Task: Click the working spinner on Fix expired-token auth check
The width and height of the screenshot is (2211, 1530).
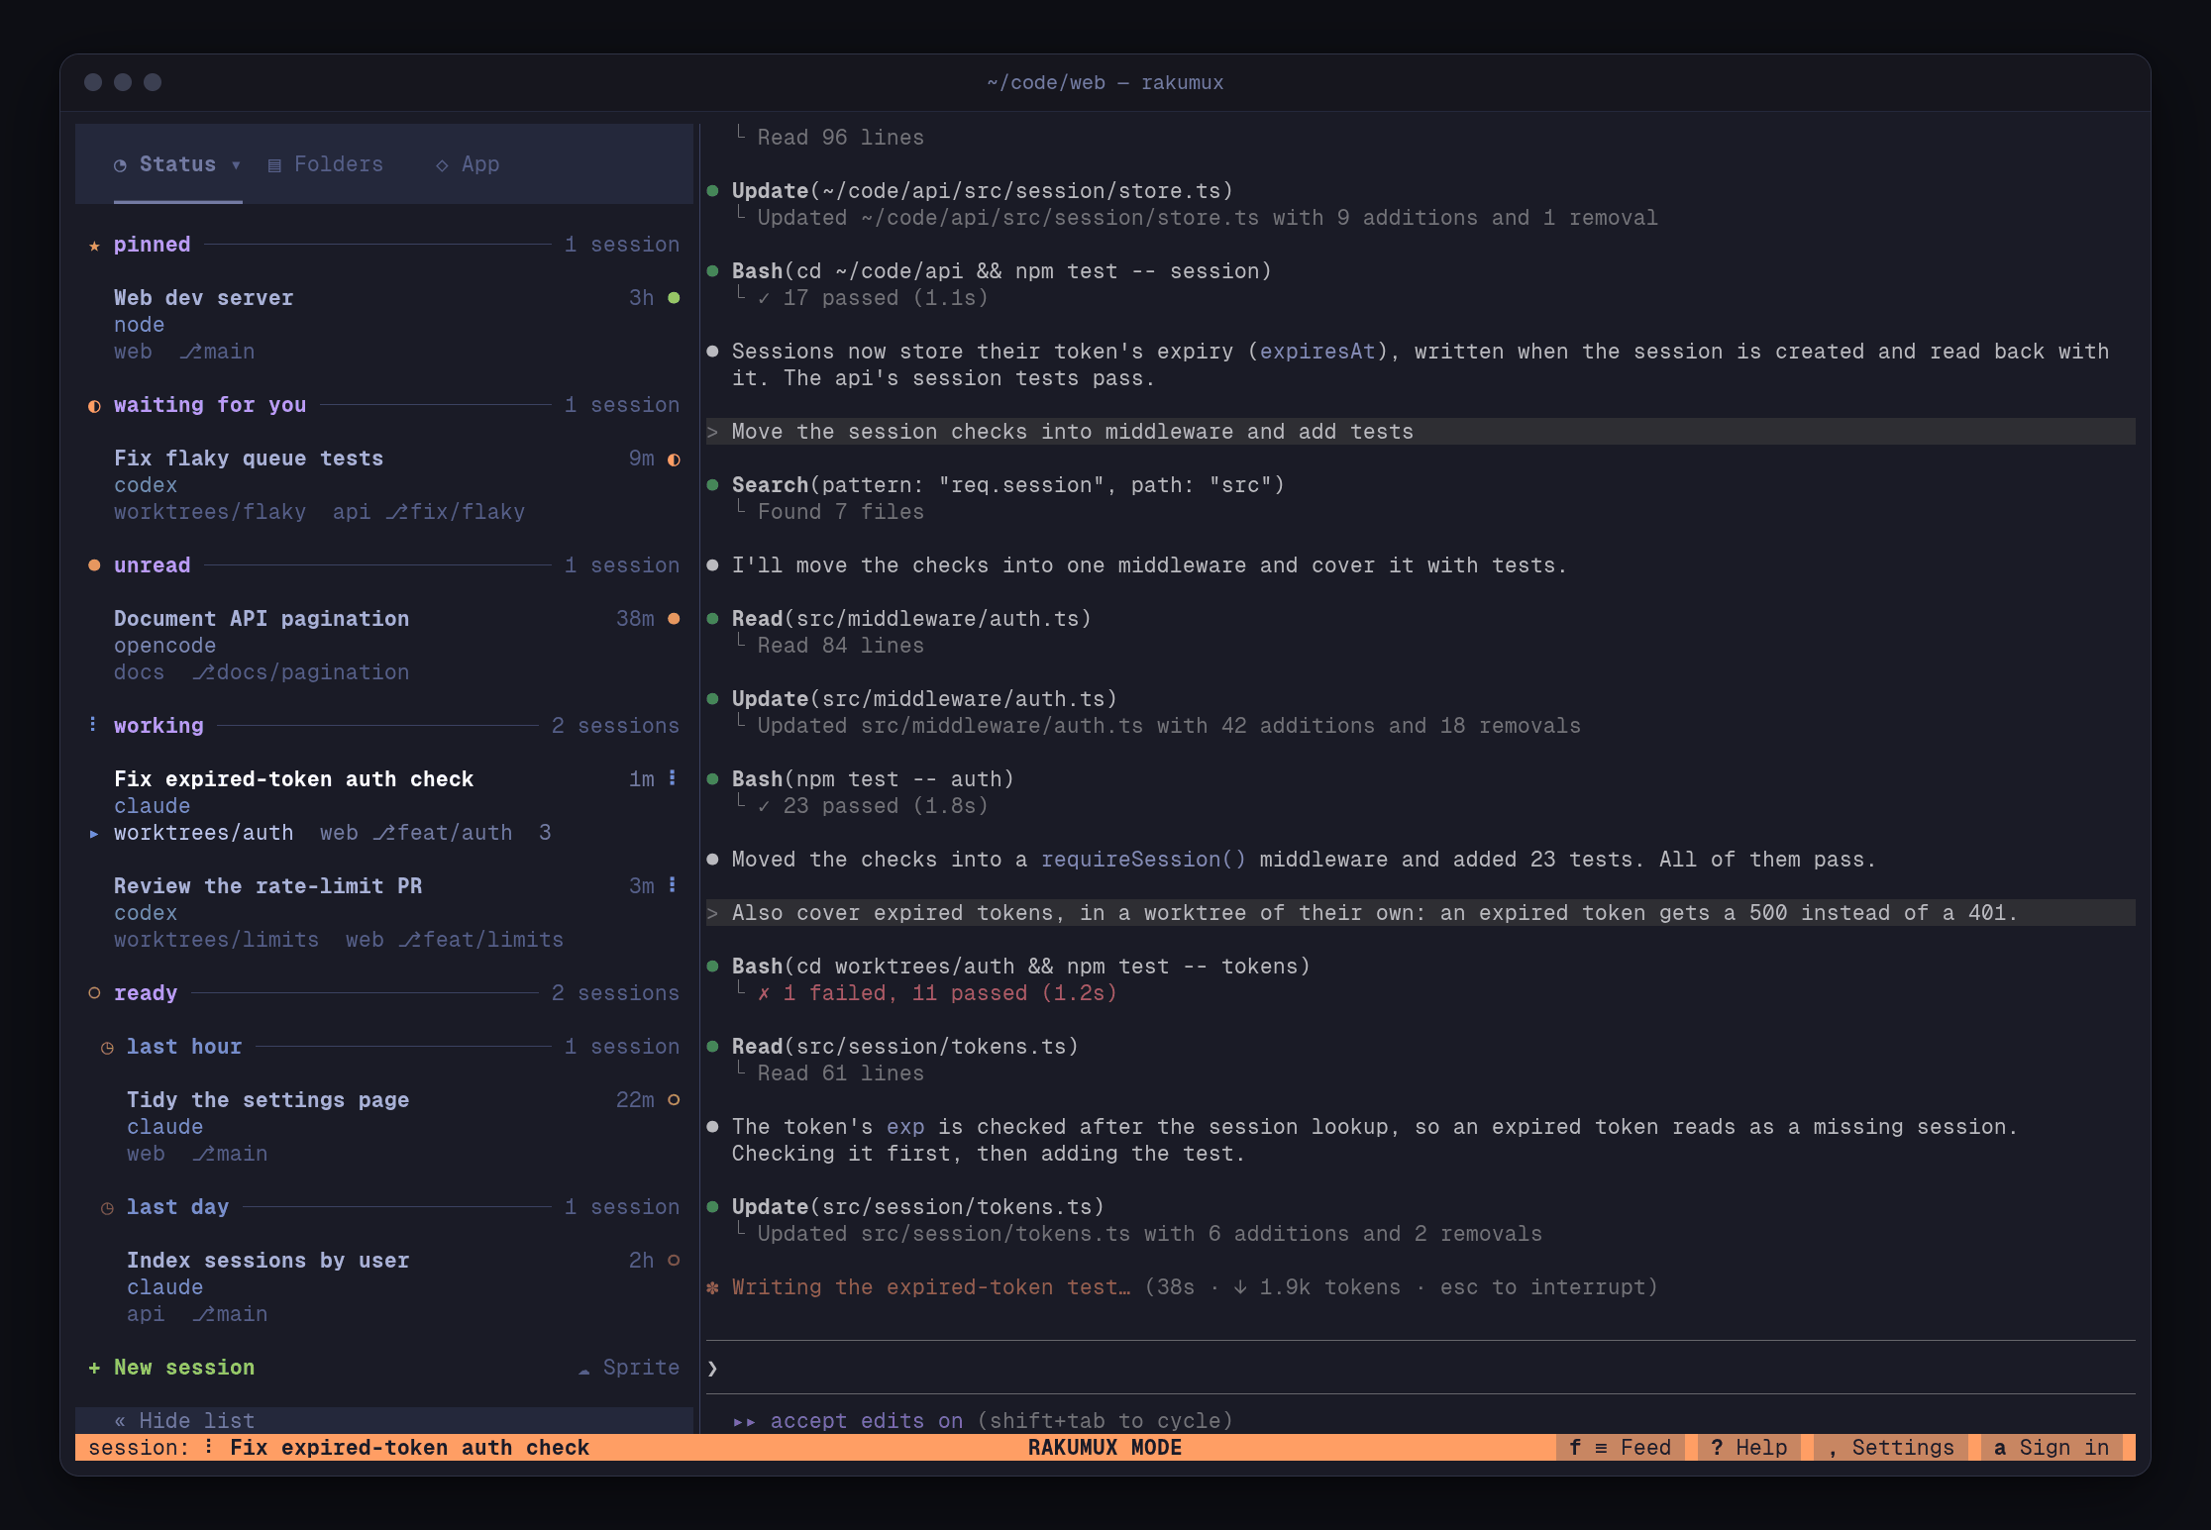Action: pos(673,778)
